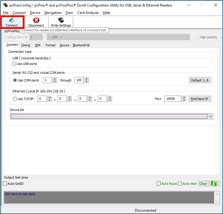
Task: Click the Default 1..8 button
Action: point(200,80)
